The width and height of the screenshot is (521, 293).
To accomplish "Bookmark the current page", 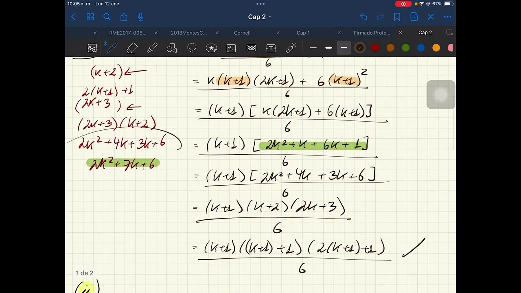I will point(397,17).
